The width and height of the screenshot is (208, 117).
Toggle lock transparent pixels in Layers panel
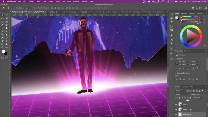(180, 98)
